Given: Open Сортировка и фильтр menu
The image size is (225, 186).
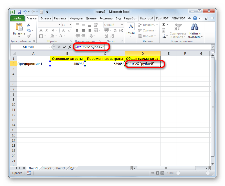Looking at the screenshot, I should [178, 31].
